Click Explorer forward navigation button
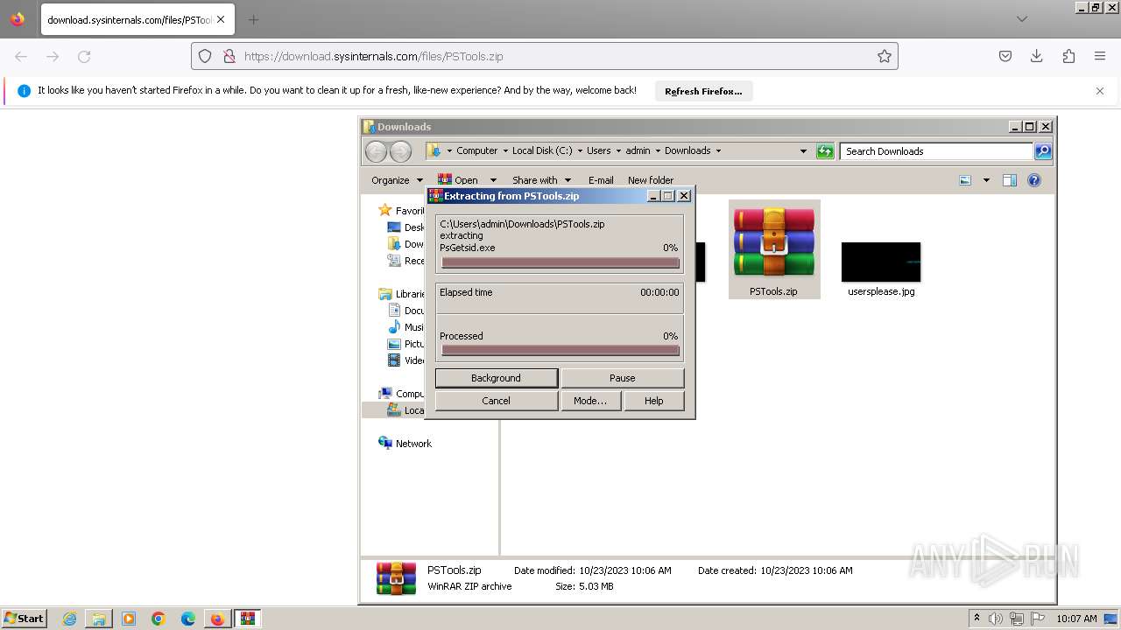Image resolution: width=1121 pixels, height=630 pixels. (x=400, y=151)
